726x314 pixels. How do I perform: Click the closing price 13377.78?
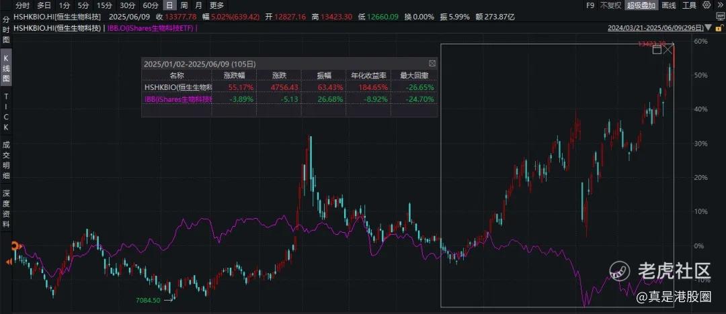coord(179,17)
